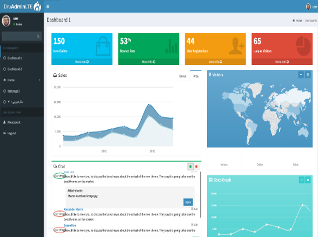Viewport: 318px width, 237px height.
Task: Click the Sales Graph grid icon
Action: point(211,180)
